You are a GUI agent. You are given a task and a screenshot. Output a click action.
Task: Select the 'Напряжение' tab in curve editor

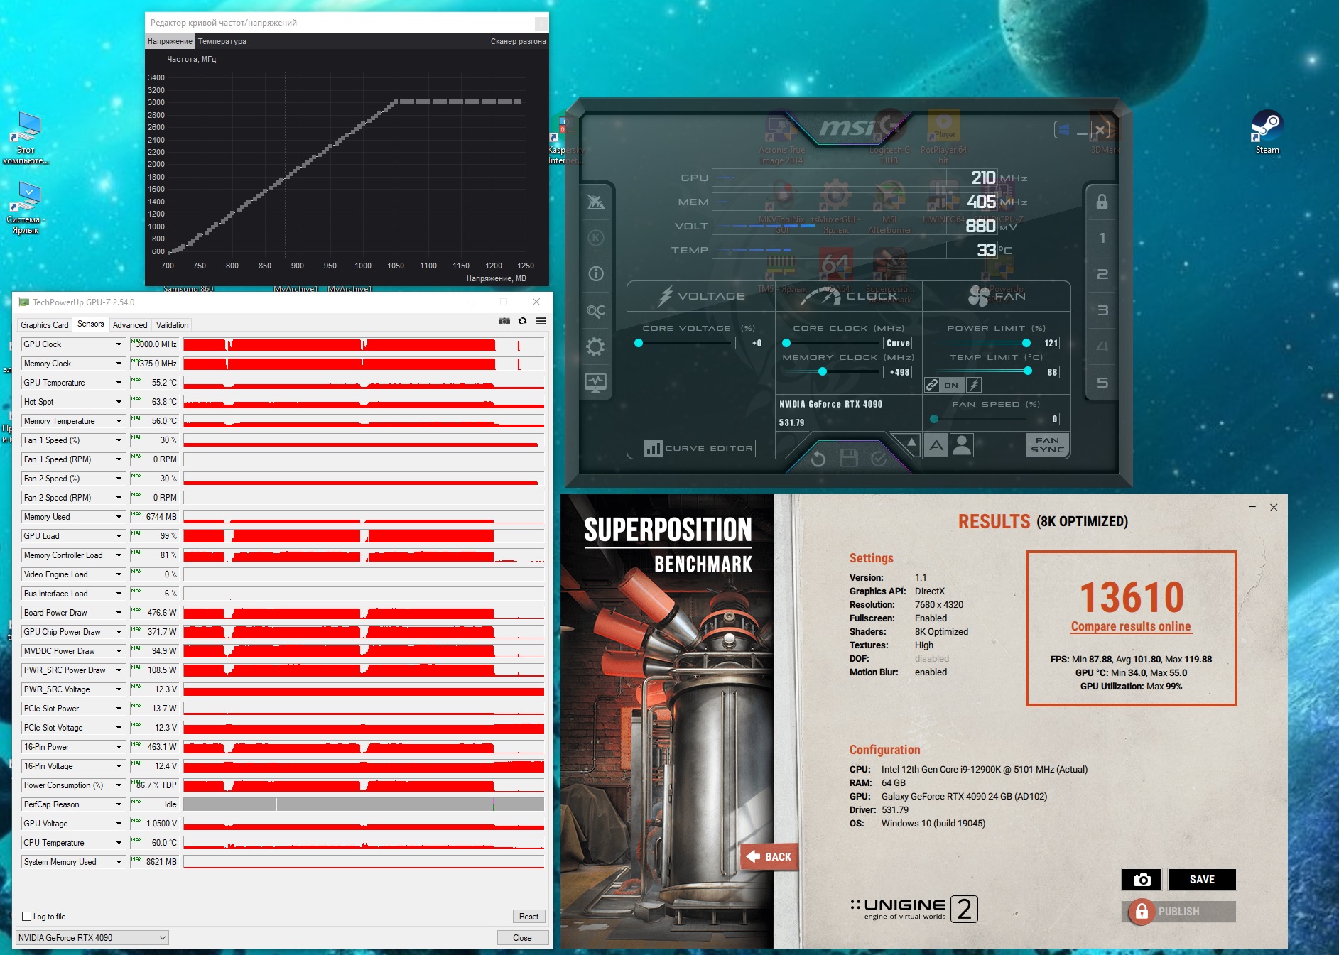tap(170, 41)
